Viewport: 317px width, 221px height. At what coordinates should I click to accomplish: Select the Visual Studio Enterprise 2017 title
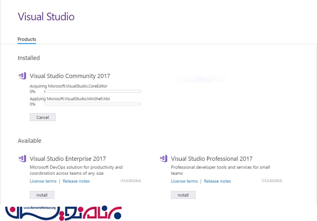pos(68,159)
